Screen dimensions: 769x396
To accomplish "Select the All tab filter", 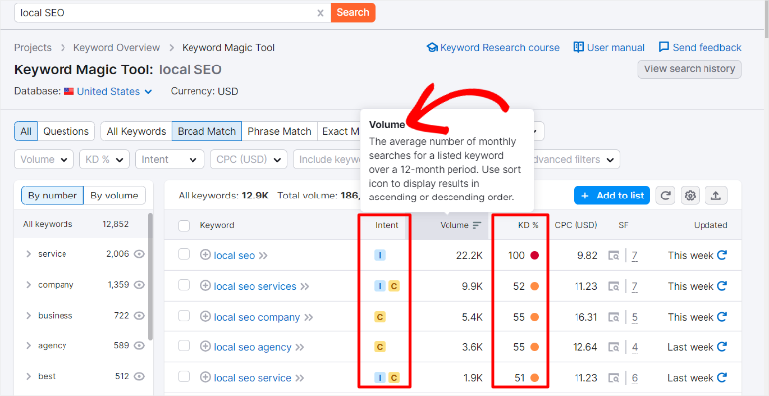I will 26,132.
